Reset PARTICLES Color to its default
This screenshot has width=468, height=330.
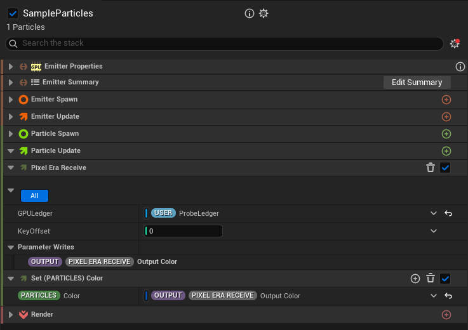click(448, 296)
